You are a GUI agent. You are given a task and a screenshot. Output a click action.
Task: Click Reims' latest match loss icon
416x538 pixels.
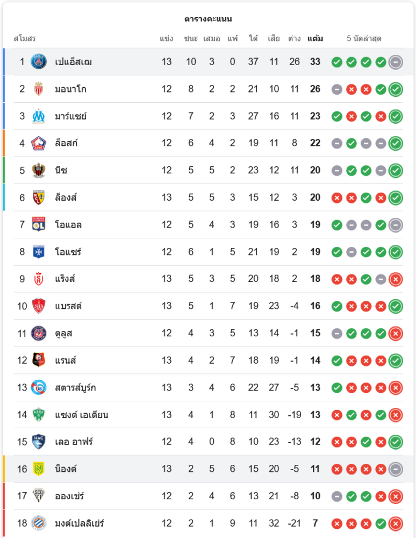coord(396,279)
